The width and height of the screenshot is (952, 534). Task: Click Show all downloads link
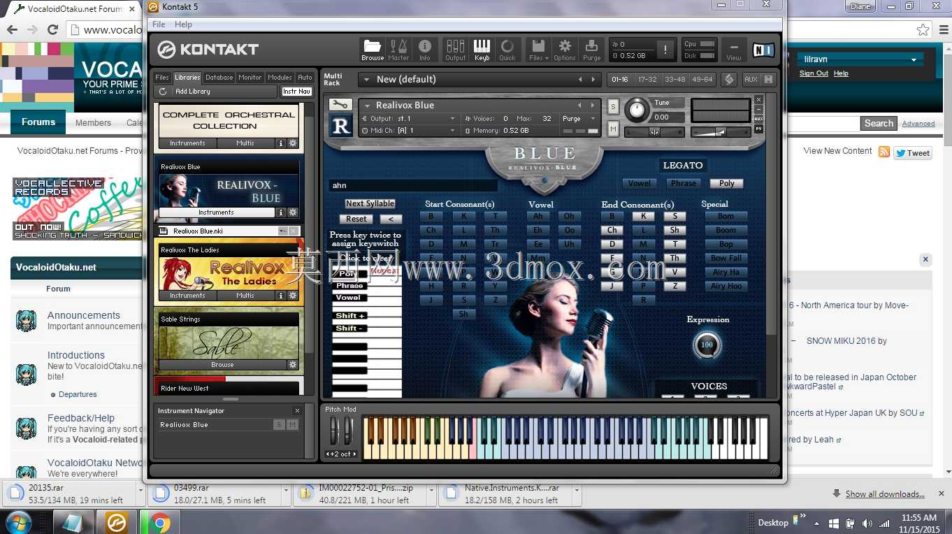(885, 494)
